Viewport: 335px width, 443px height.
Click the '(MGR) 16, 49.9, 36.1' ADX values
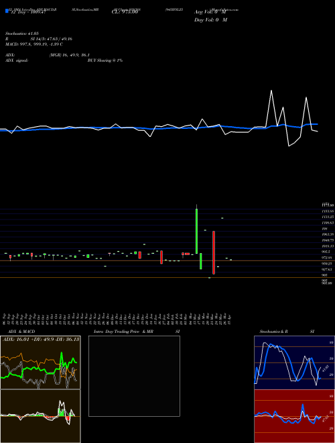70,55
